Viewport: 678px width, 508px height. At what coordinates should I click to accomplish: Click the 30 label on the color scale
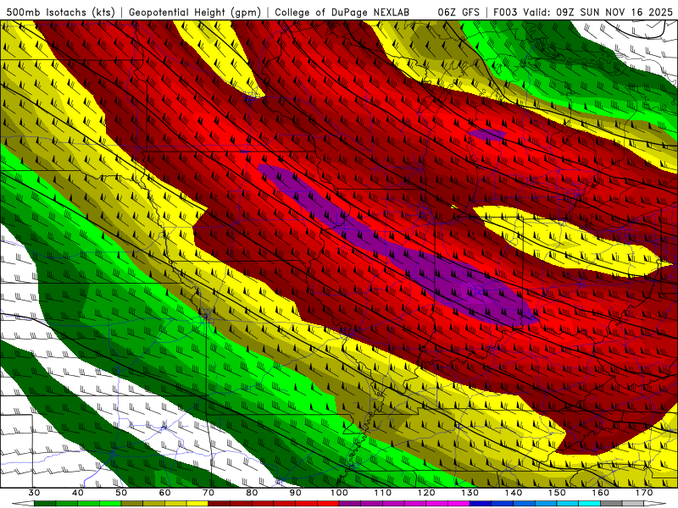point(34,493)
